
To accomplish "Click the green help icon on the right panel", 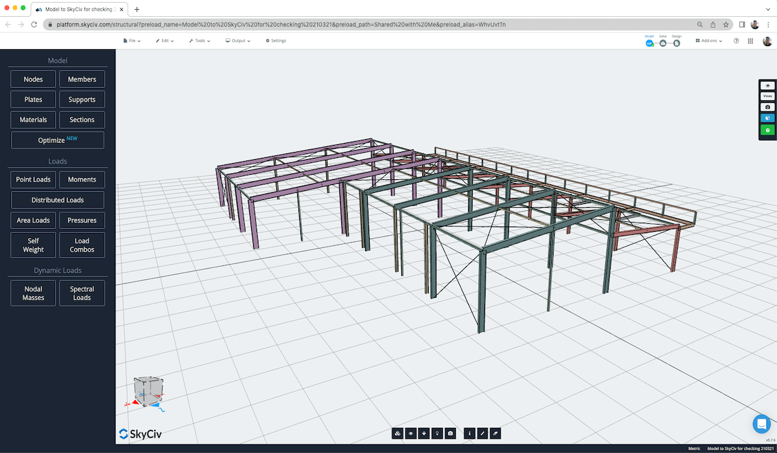I will [x=767, y=129].
